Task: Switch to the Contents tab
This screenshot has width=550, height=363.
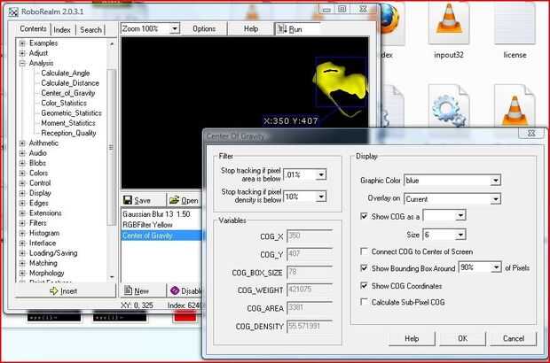Action: (x=34, y=28)
